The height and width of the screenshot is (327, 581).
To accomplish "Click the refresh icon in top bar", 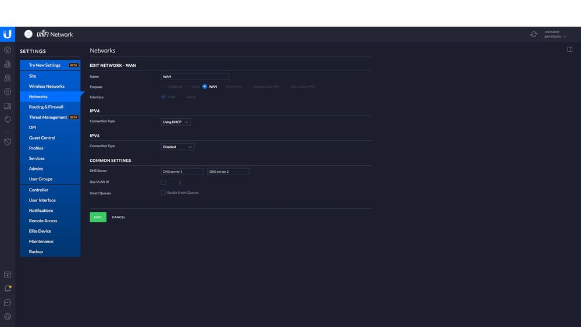I will point(533,34).
